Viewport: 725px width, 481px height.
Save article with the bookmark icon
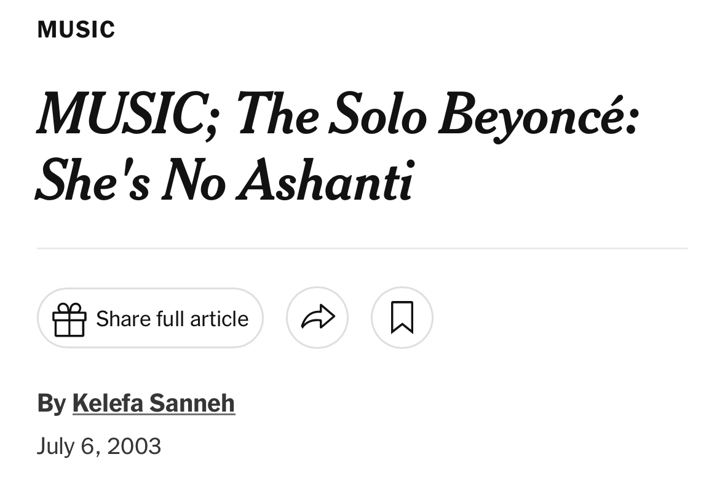coord(402,318)
